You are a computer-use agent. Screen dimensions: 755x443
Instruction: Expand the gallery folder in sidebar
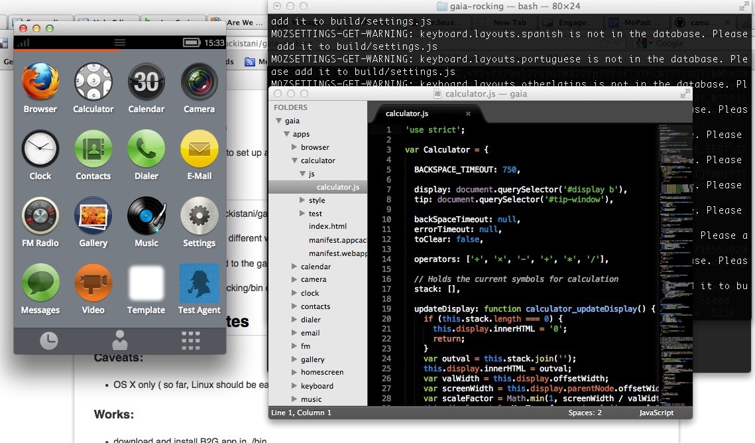(295, 359)
